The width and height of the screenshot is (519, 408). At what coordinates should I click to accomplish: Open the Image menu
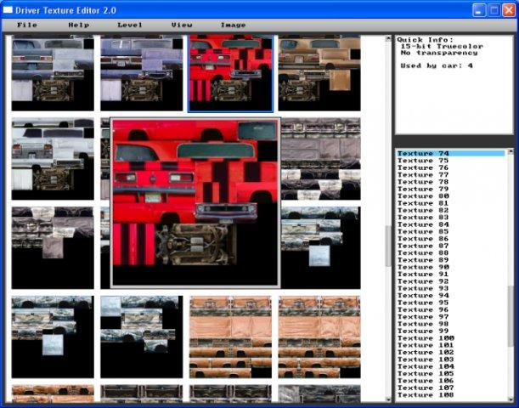[233, 25]
